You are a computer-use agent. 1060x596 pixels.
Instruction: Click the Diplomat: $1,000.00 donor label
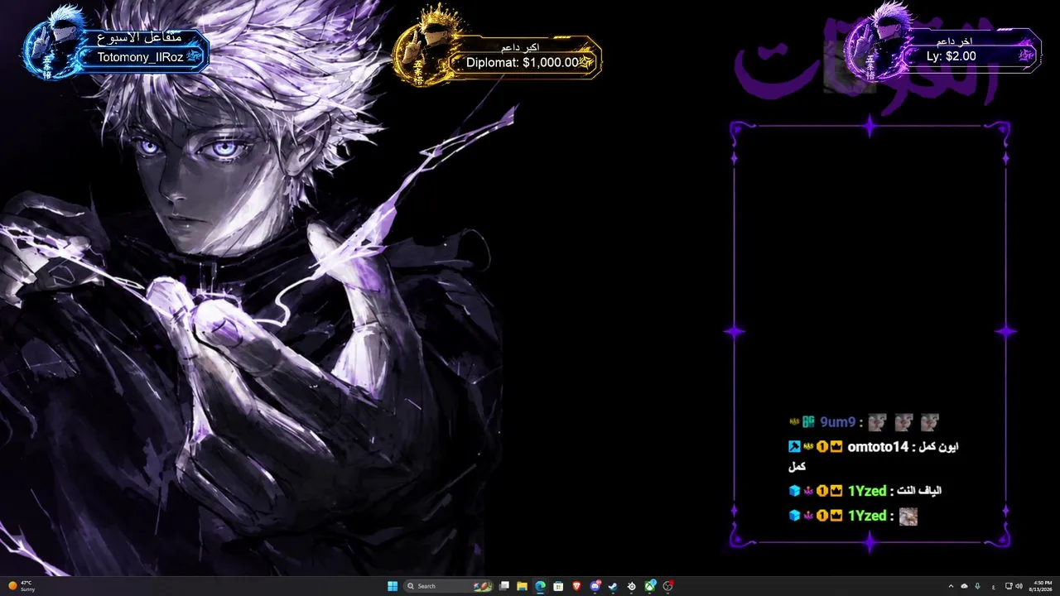click(522, 62)
